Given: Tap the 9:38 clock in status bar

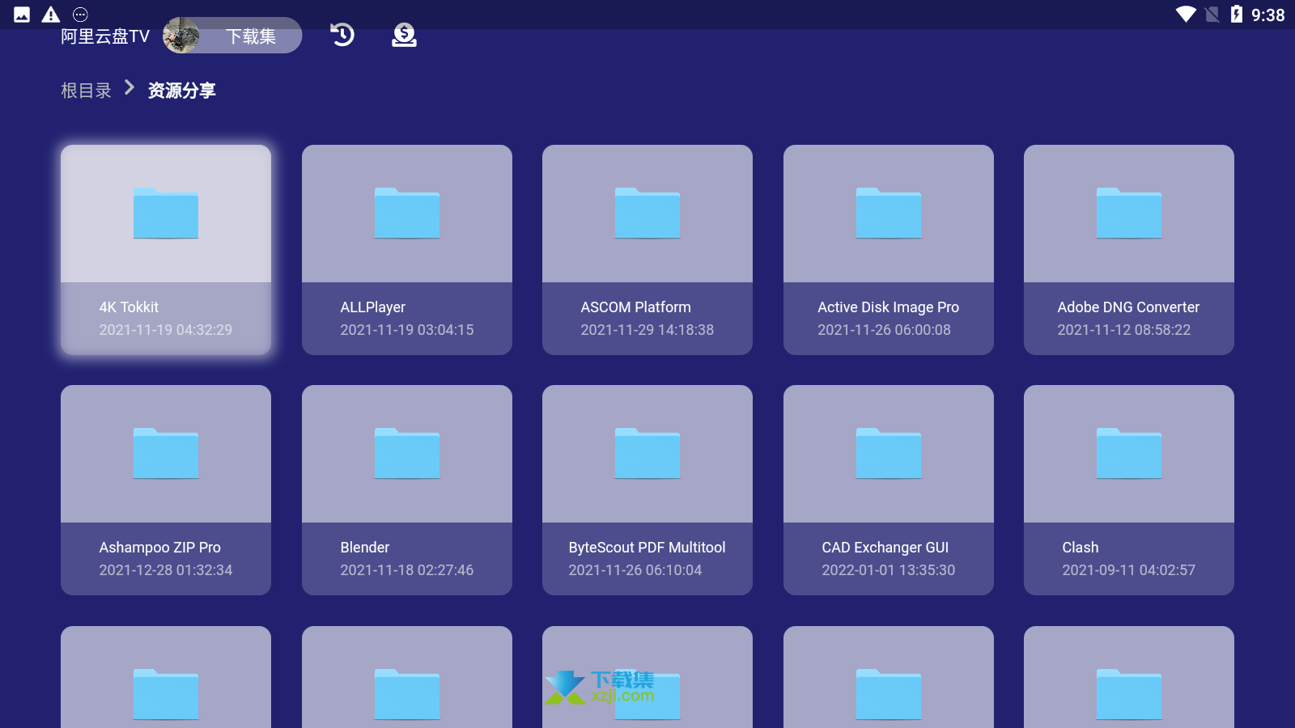Looking at the screenshot, I should (x=1267, y=15).
